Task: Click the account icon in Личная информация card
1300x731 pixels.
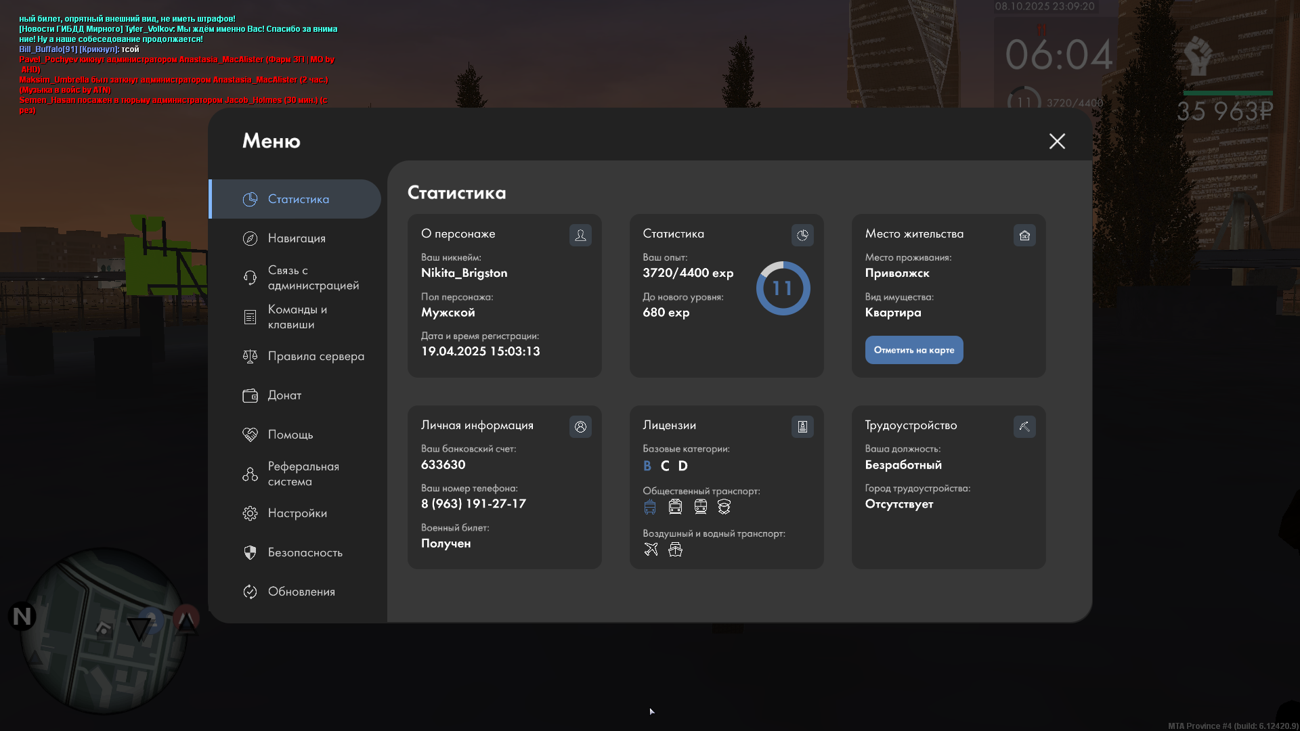Action: 580,426
